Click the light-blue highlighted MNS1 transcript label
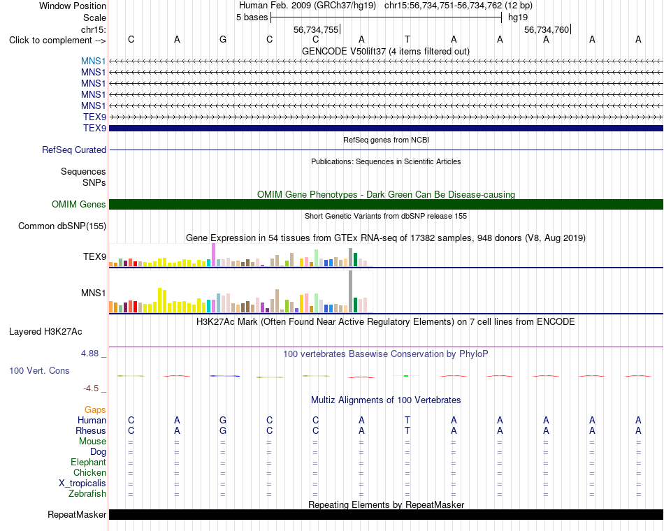Screen dimensions: 664x531 pyautogui.click(x=93, y=61)
